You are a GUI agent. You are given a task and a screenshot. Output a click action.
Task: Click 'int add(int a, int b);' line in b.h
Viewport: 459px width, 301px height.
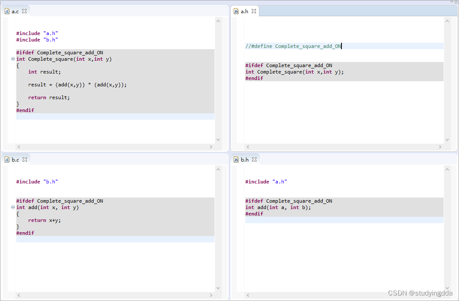click(278, 208)
